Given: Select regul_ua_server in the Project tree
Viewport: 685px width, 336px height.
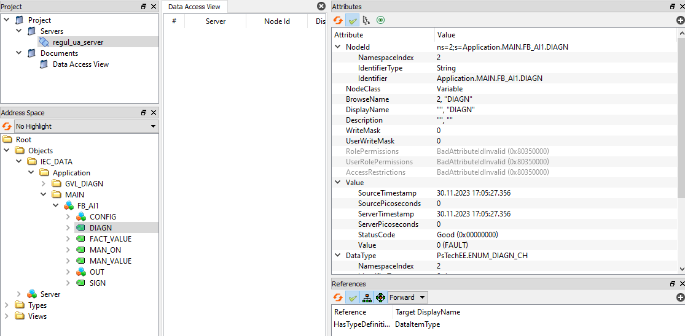Looking at the screenshot, I should pos(77,42).
